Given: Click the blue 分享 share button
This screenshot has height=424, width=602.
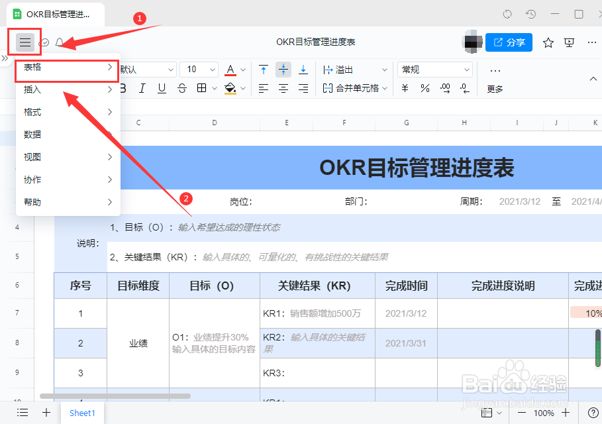Looking at the screenshot, I should click(x=509, y=42).
